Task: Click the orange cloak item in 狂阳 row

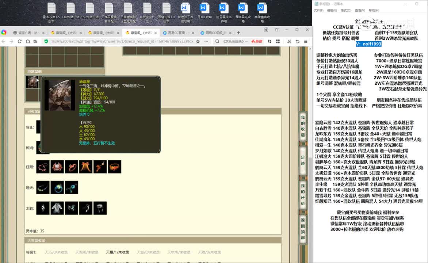Action: [86, 167]
